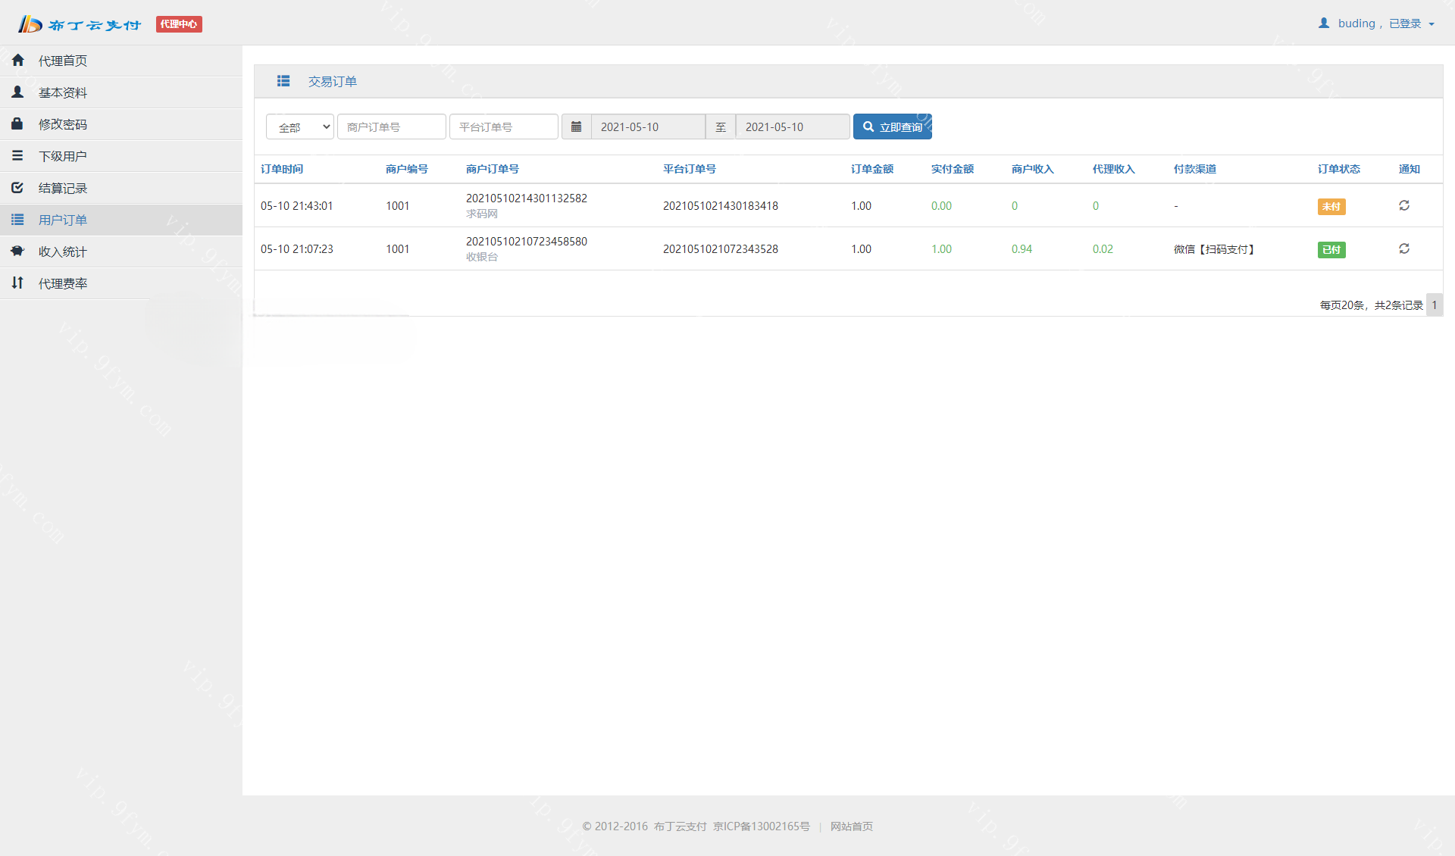The height and width of the screenshot is (856, 1455).
Task: Click the 布丁云支付 logo
Action: (80, 24)
